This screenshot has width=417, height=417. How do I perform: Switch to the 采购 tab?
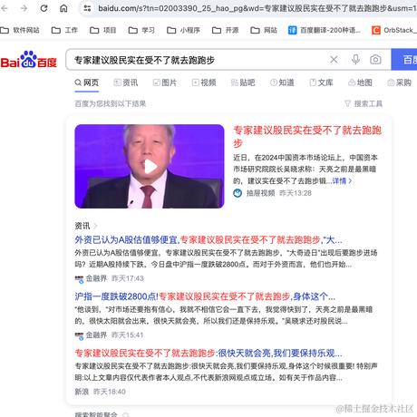point(399,82)
